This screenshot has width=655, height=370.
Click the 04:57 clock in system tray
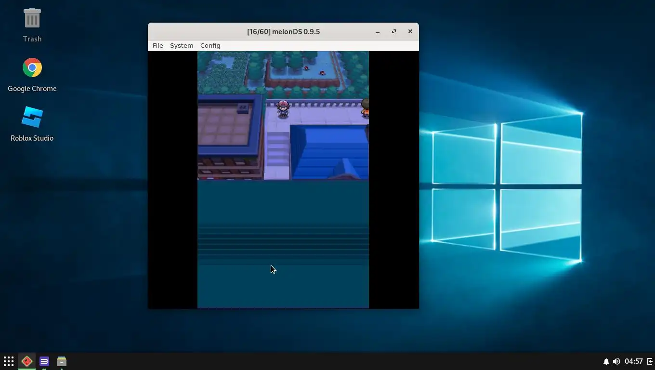[634, 361]
